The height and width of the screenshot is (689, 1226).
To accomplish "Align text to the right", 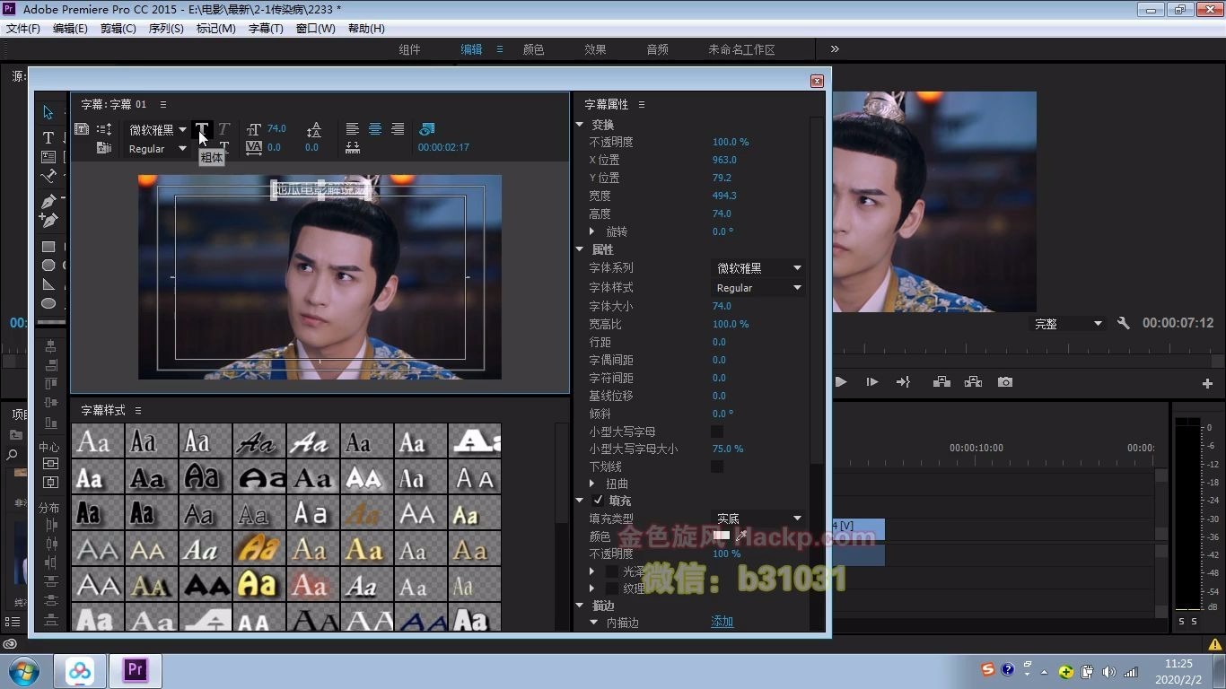I will point(398,129).
